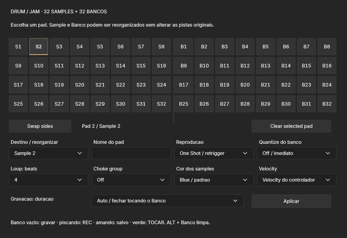The image size is (347, 238).
Task: Choose sample pad S32
Action: pyautogui.click(x=162, y=104)
